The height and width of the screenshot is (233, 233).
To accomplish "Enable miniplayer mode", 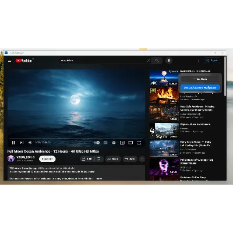I will 122,143.
